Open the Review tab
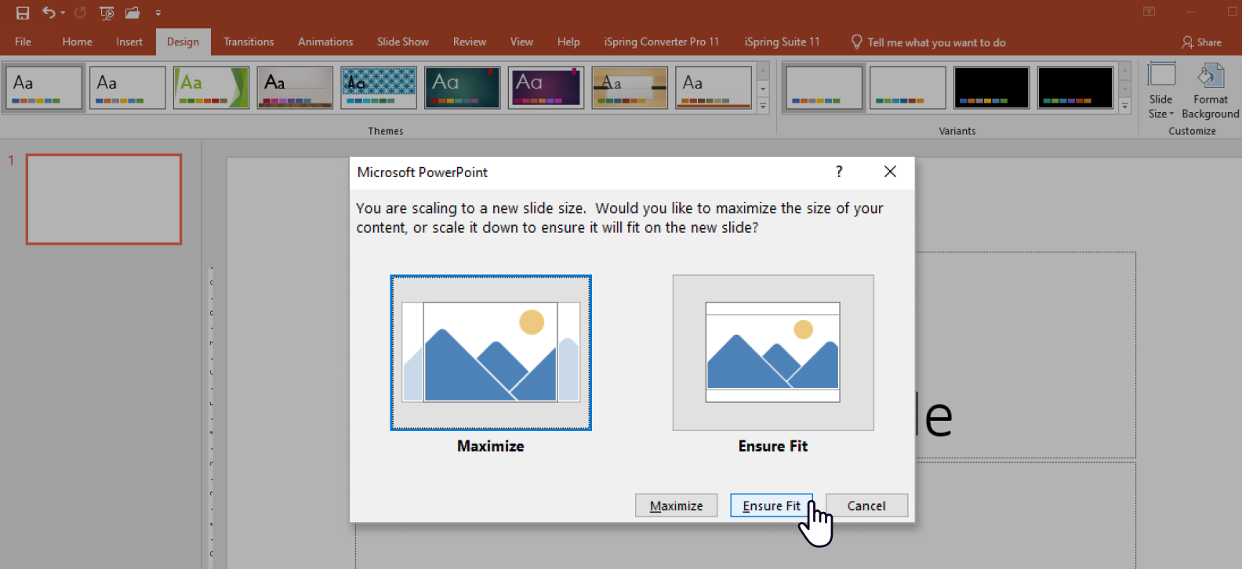Viewport: 1242px width, 569px height. pyautogui.click(x=470, y=42)
